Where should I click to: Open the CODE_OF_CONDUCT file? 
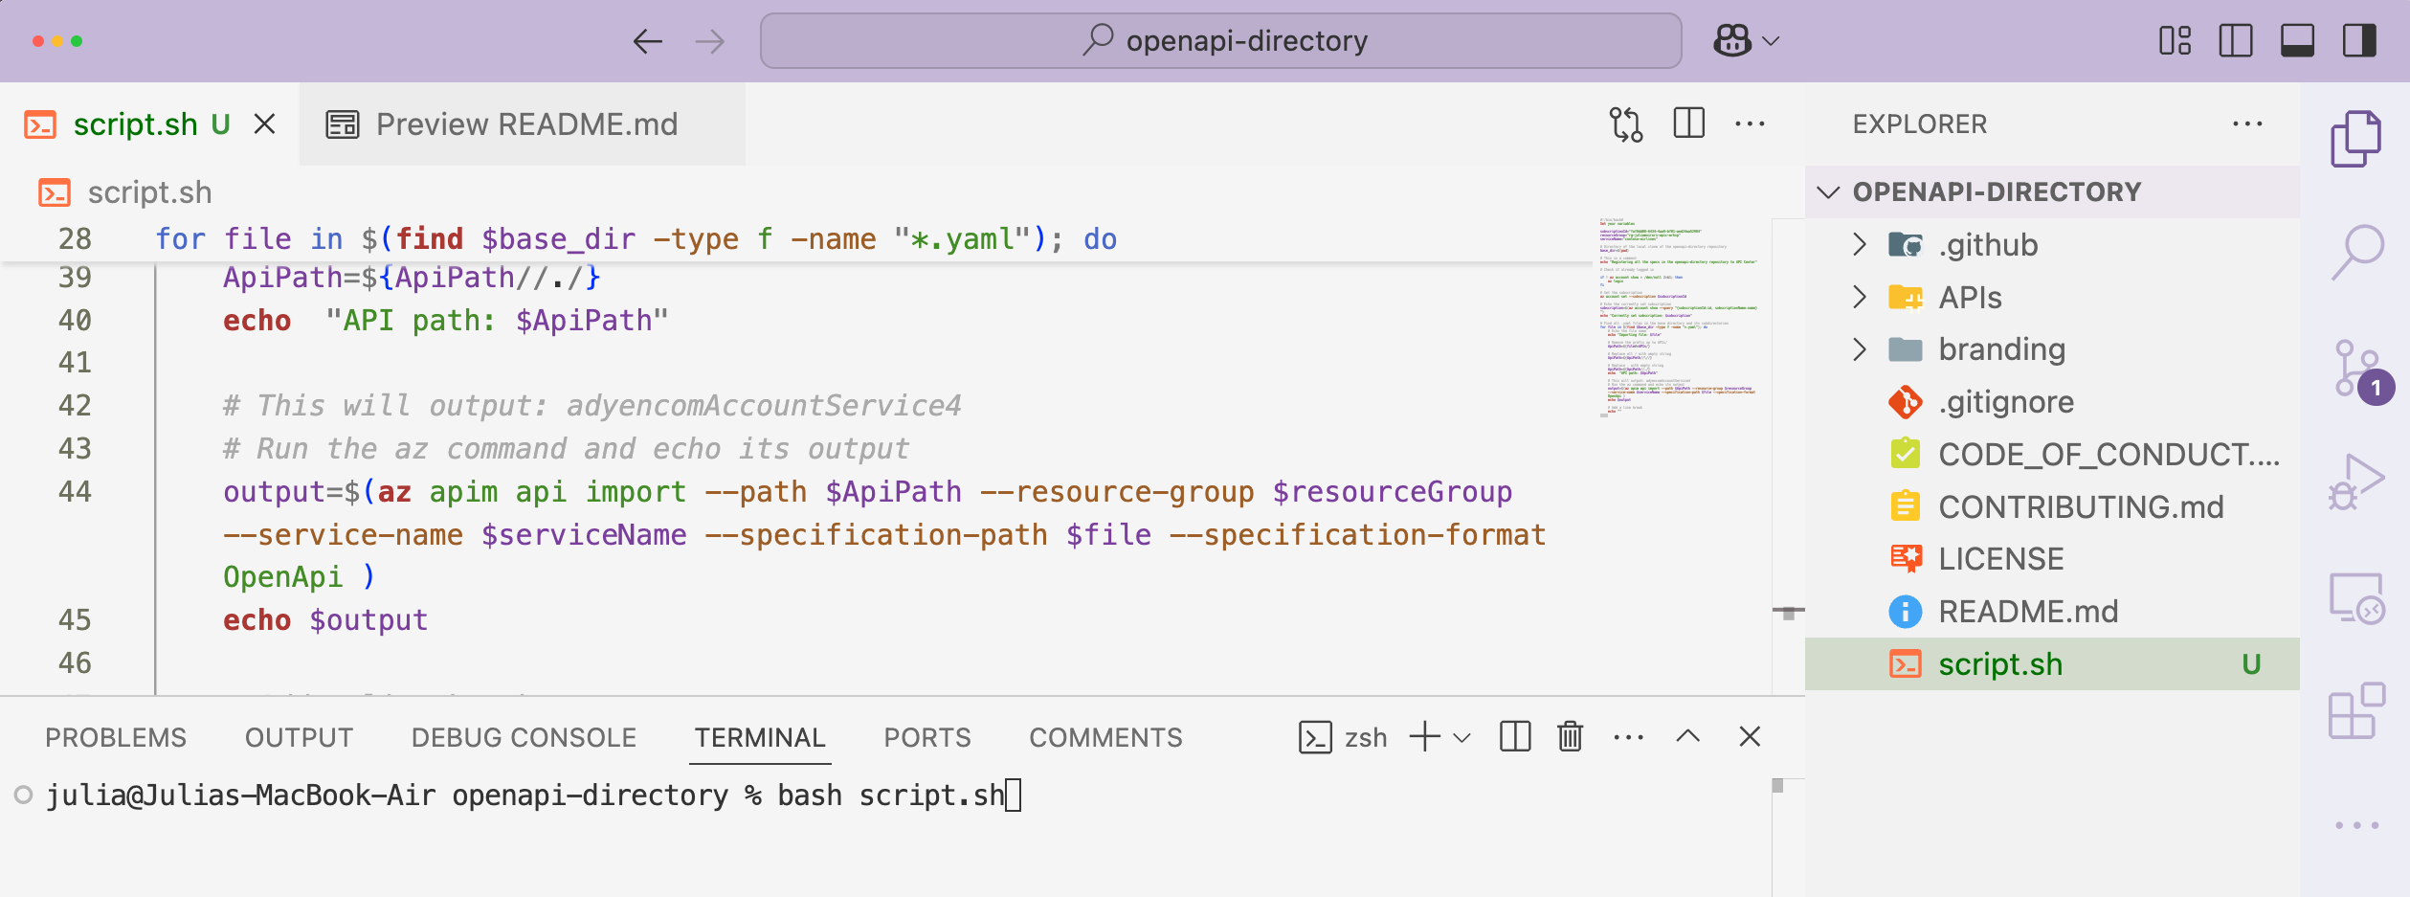click(2052, 454)
